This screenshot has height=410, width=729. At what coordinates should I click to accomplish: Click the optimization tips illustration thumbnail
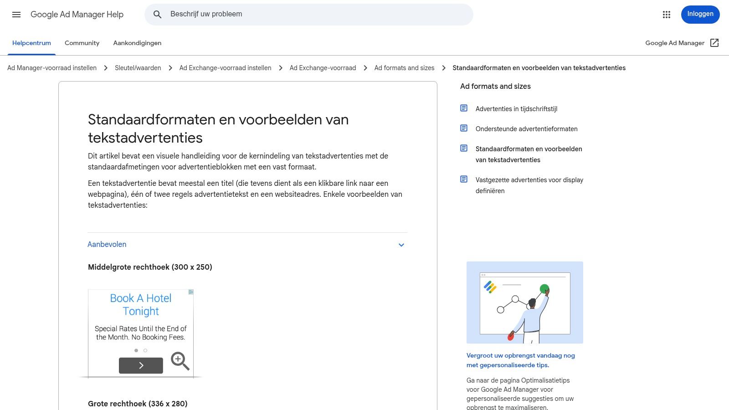tap(525, 302)
